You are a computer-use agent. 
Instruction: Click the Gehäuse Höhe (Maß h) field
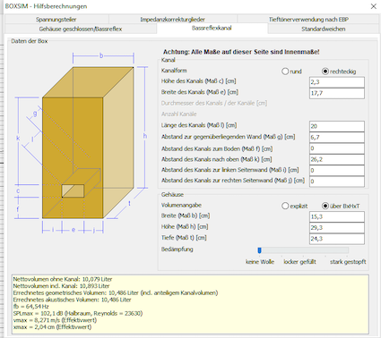tap(337, 228)
